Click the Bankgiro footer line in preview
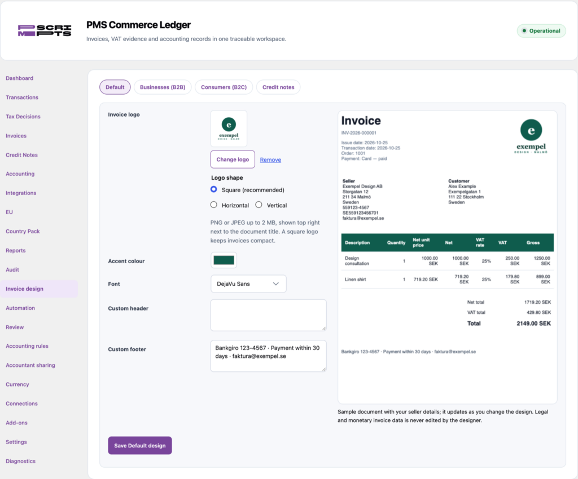Image resolution: width=578 pixels, height=479 pixels. pos(409,352)
